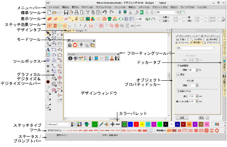The height and width of the screenshot is (147, 227).
Task: Click the minimum stitch length spinner arrows
Action: tap(197, 102)
